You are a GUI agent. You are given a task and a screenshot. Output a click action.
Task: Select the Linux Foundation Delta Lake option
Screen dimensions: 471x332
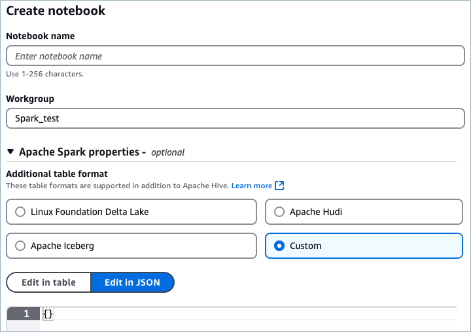point(20,212)
